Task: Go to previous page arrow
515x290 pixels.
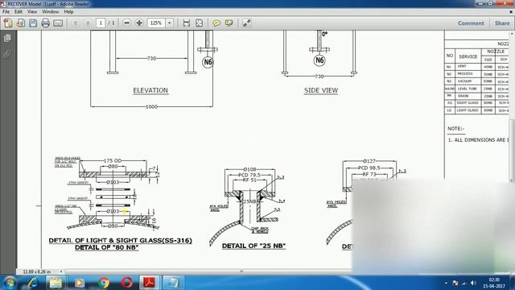Action: pyautogui.click(x=76, y=23)
